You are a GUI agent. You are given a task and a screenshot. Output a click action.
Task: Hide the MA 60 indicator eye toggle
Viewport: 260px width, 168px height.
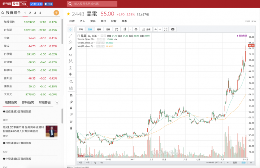tap(97, 46)
